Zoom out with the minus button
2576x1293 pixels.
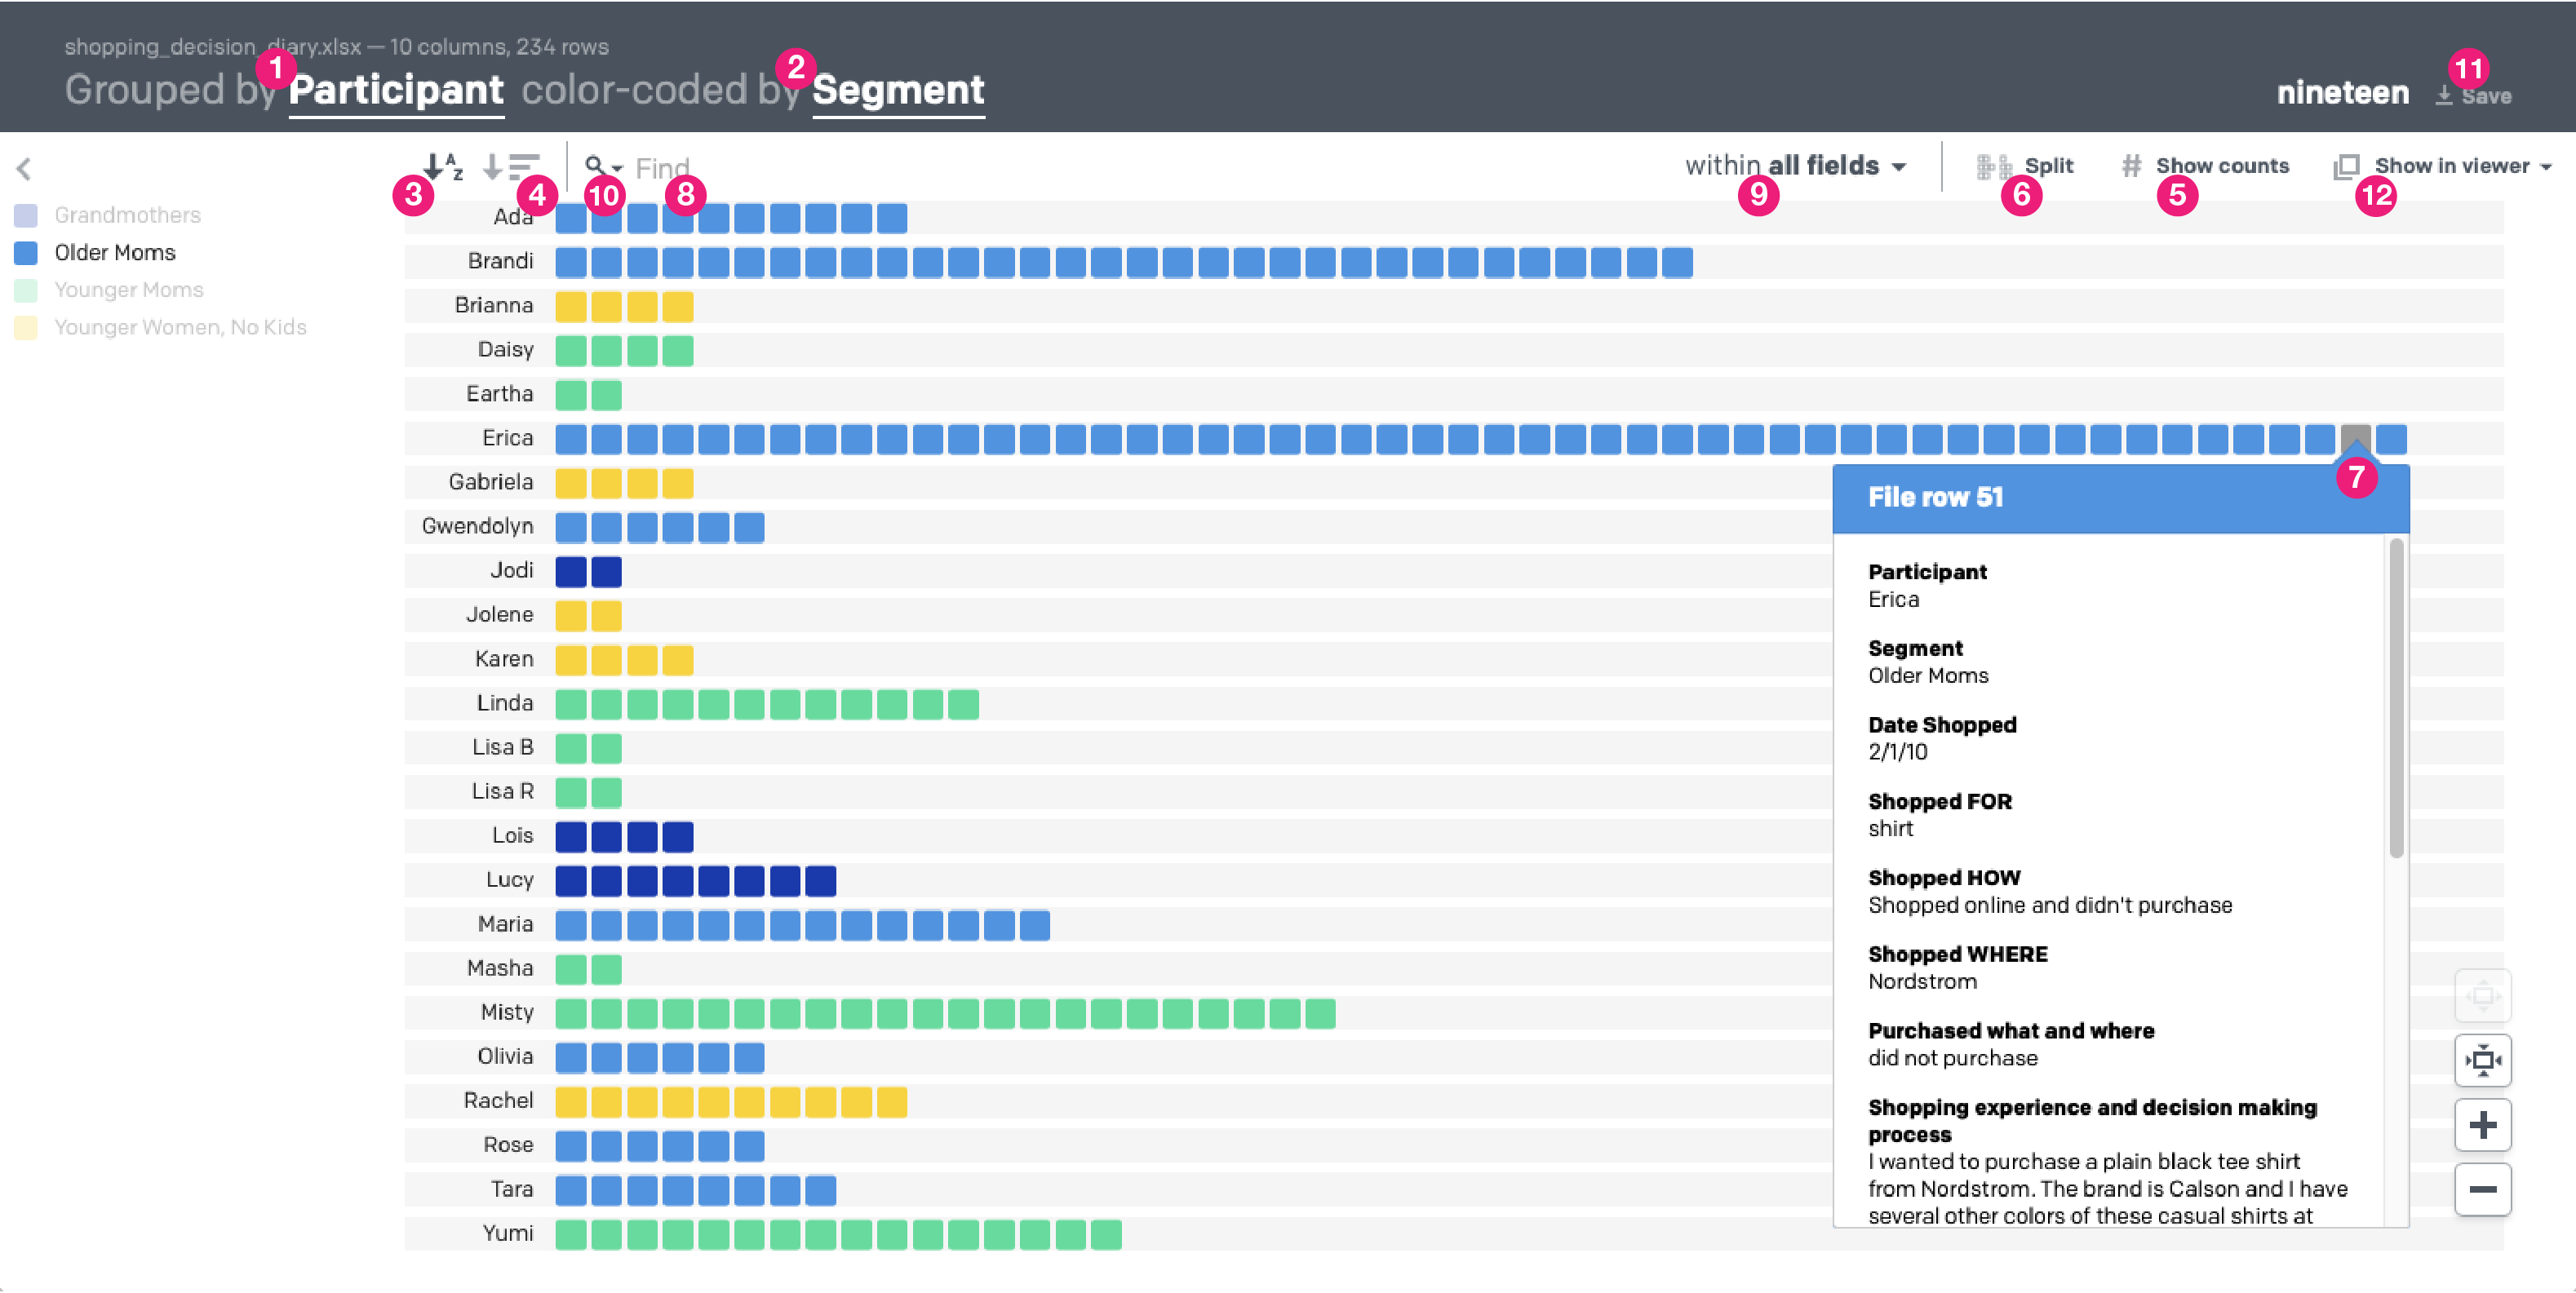(x=2482, y=1189)
